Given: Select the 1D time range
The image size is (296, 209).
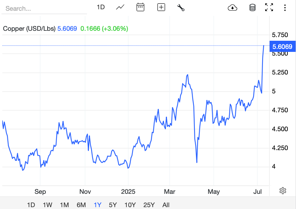Looking at the screenshot, I should point(31,205).
